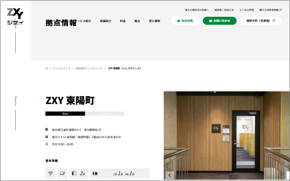
Task: Click external link icon on 施設予約
Action: tap(273, 21)
